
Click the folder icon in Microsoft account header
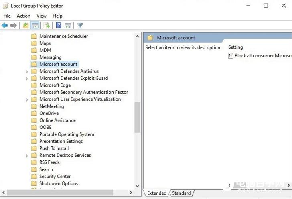coord(150,38)
